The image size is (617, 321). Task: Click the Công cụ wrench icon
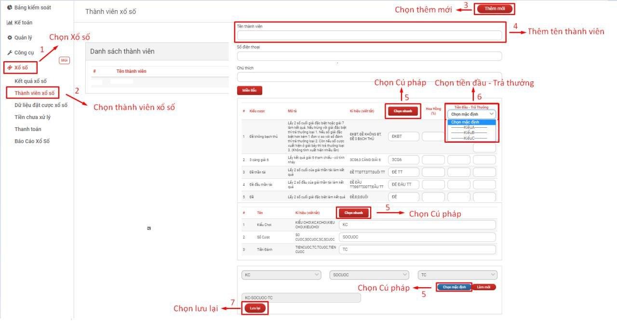point(10,53)
